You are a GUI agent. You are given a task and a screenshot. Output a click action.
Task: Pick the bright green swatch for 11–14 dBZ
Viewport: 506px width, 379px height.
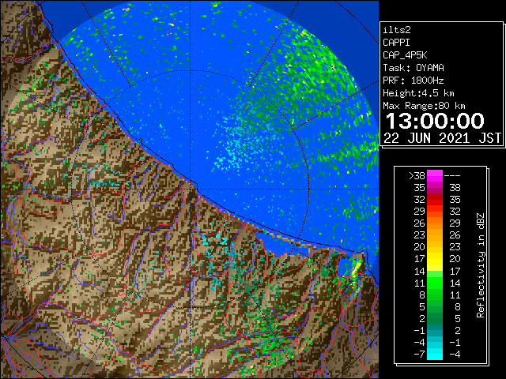[x=435, y=283]
